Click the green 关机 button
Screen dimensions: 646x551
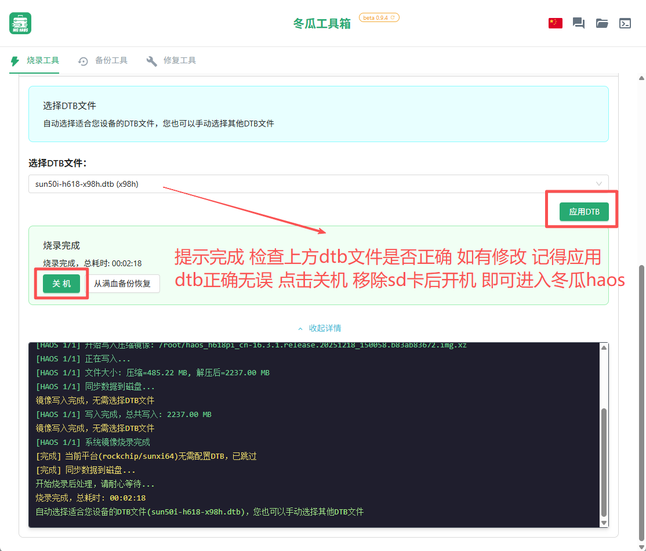(61, 284)
